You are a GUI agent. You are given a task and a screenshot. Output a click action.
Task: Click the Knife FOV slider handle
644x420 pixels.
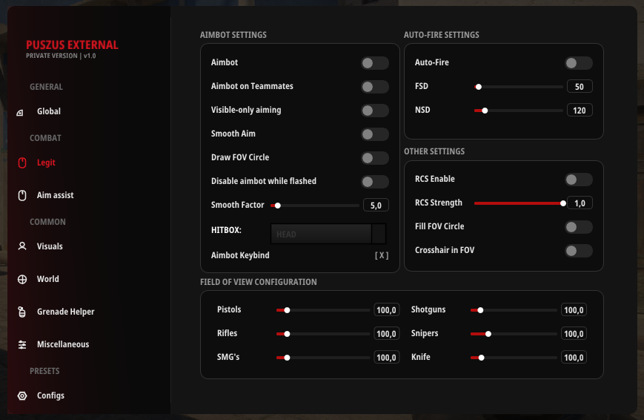pyautogui.click(x=482, y=358)
